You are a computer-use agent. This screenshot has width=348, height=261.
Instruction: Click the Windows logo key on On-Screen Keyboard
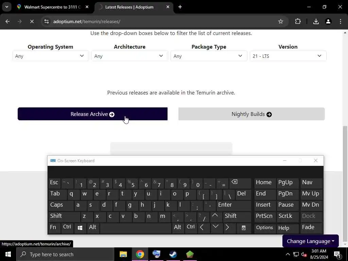click(80, 227)
